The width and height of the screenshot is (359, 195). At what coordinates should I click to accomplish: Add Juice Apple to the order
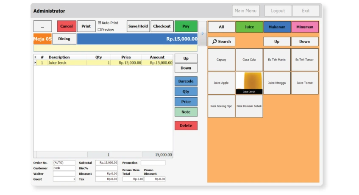point(221,83)
